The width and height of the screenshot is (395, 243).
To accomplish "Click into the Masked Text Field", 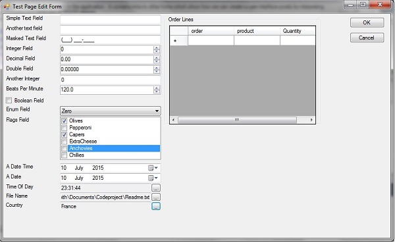I will coord(111,40).
